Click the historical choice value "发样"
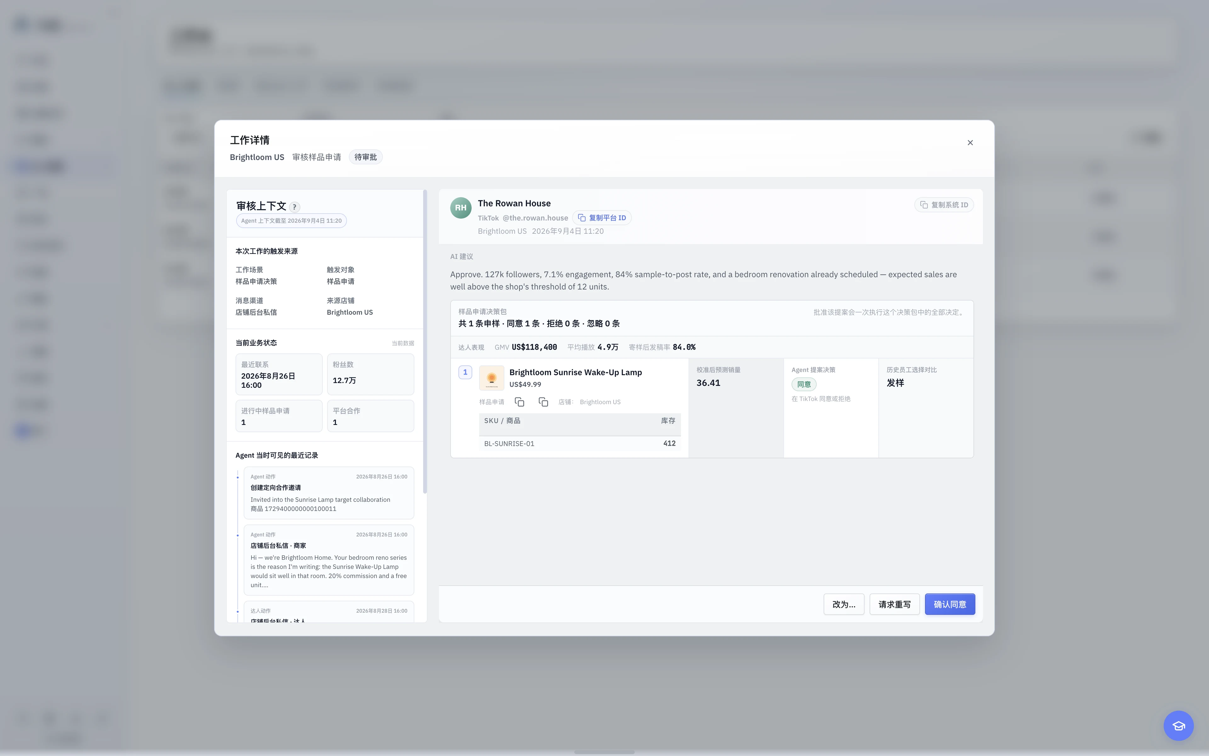 coord(895,383)
